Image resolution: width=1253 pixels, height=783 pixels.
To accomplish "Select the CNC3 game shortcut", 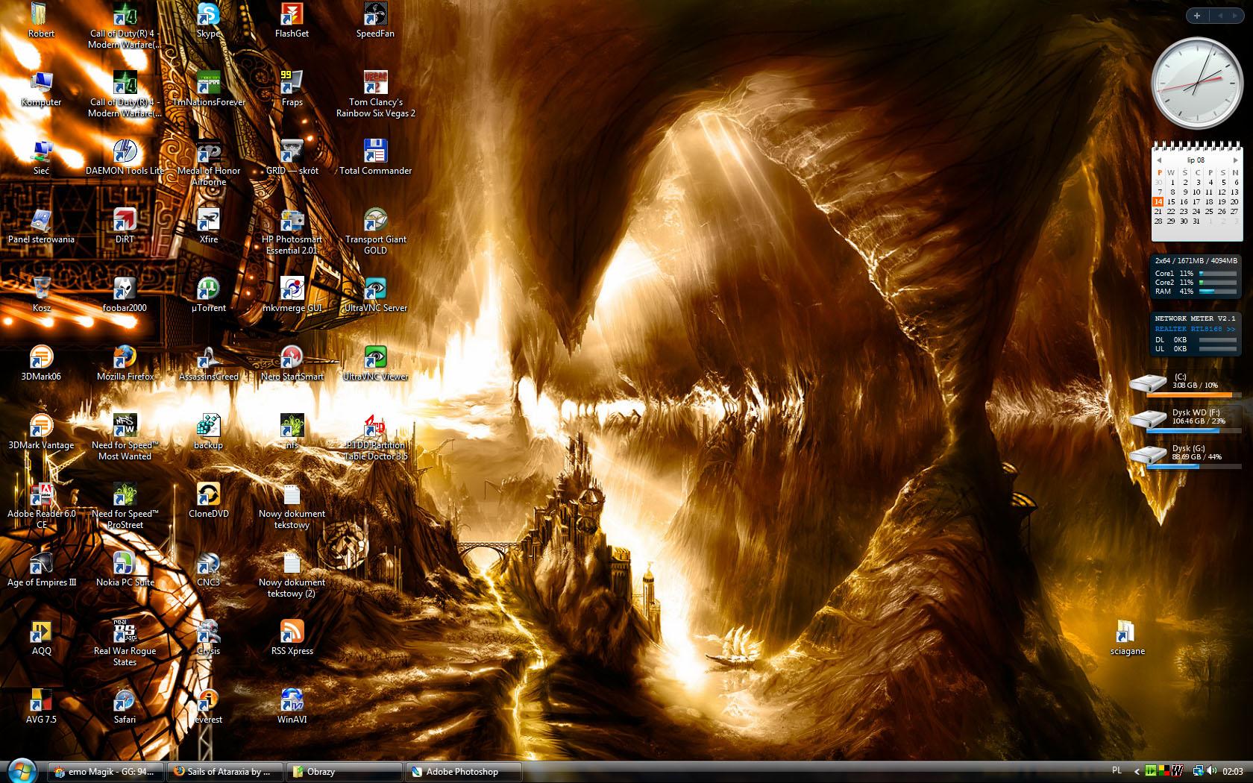I will coord(209,570).
